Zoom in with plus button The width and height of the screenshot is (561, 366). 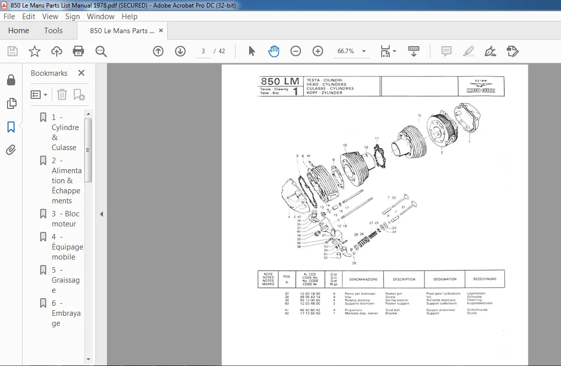[318, 51]
